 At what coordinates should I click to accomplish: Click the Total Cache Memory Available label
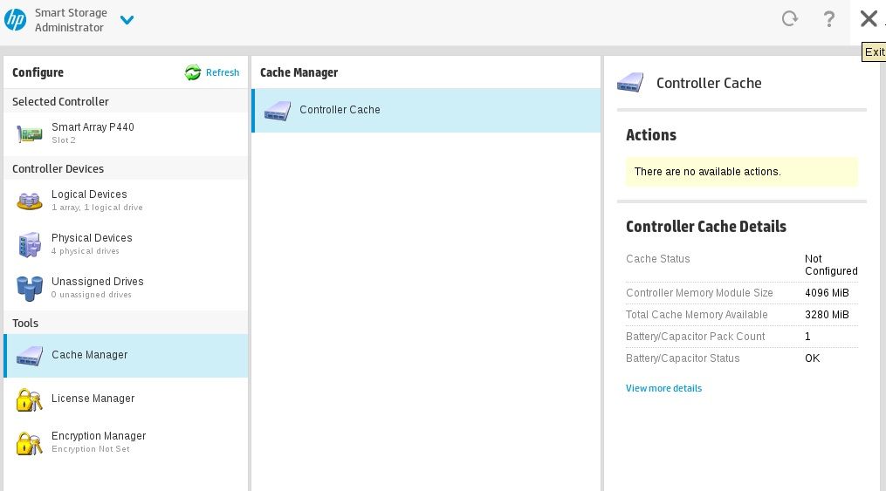point(697,314)
